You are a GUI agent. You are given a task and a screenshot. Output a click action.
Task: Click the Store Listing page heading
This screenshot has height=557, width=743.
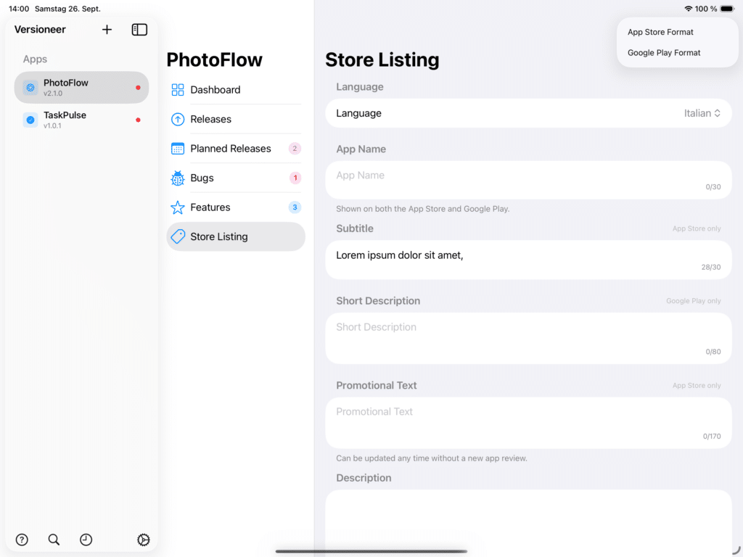click(382, 59)
